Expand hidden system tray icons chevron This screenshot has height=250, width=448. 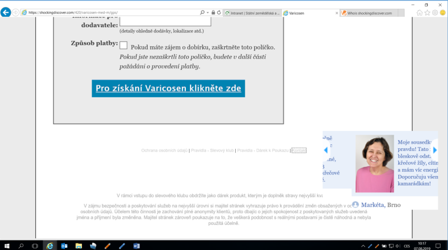click(x=363, y=246)
